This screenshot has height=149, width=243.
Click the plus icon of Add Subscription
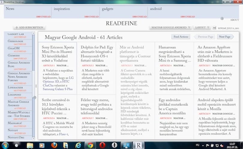pyautogui.click(x=16, y=28)
